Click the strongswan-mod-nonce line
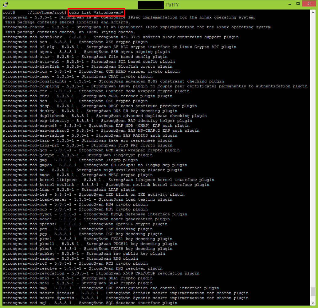The width and height of the screenshot is (318, 308). click(x=86, y=219)
